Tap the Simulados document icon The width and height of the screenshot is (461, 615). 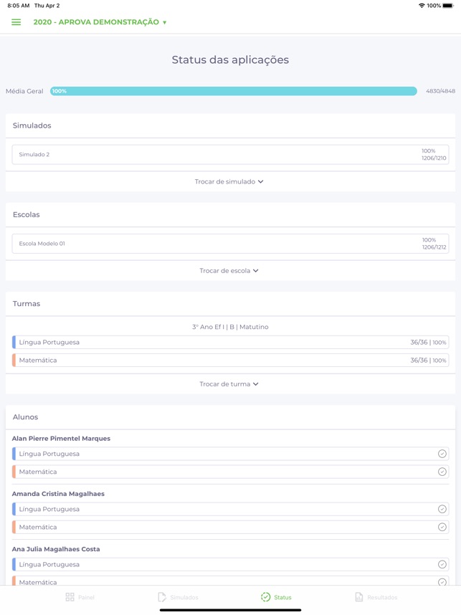(x=162, y=597)
